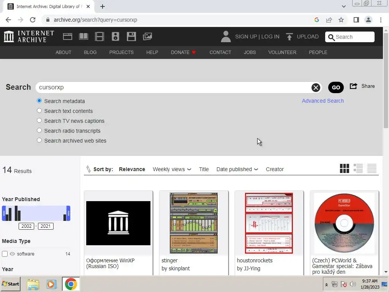Open the ABOUT menu item
Image resolution: width=389 pixels, height=292 pixels.
click(63, 52)
